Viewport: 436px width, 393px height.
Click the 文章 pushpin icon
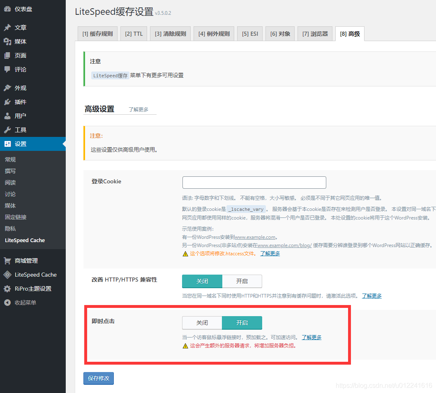tap(7, 28)
